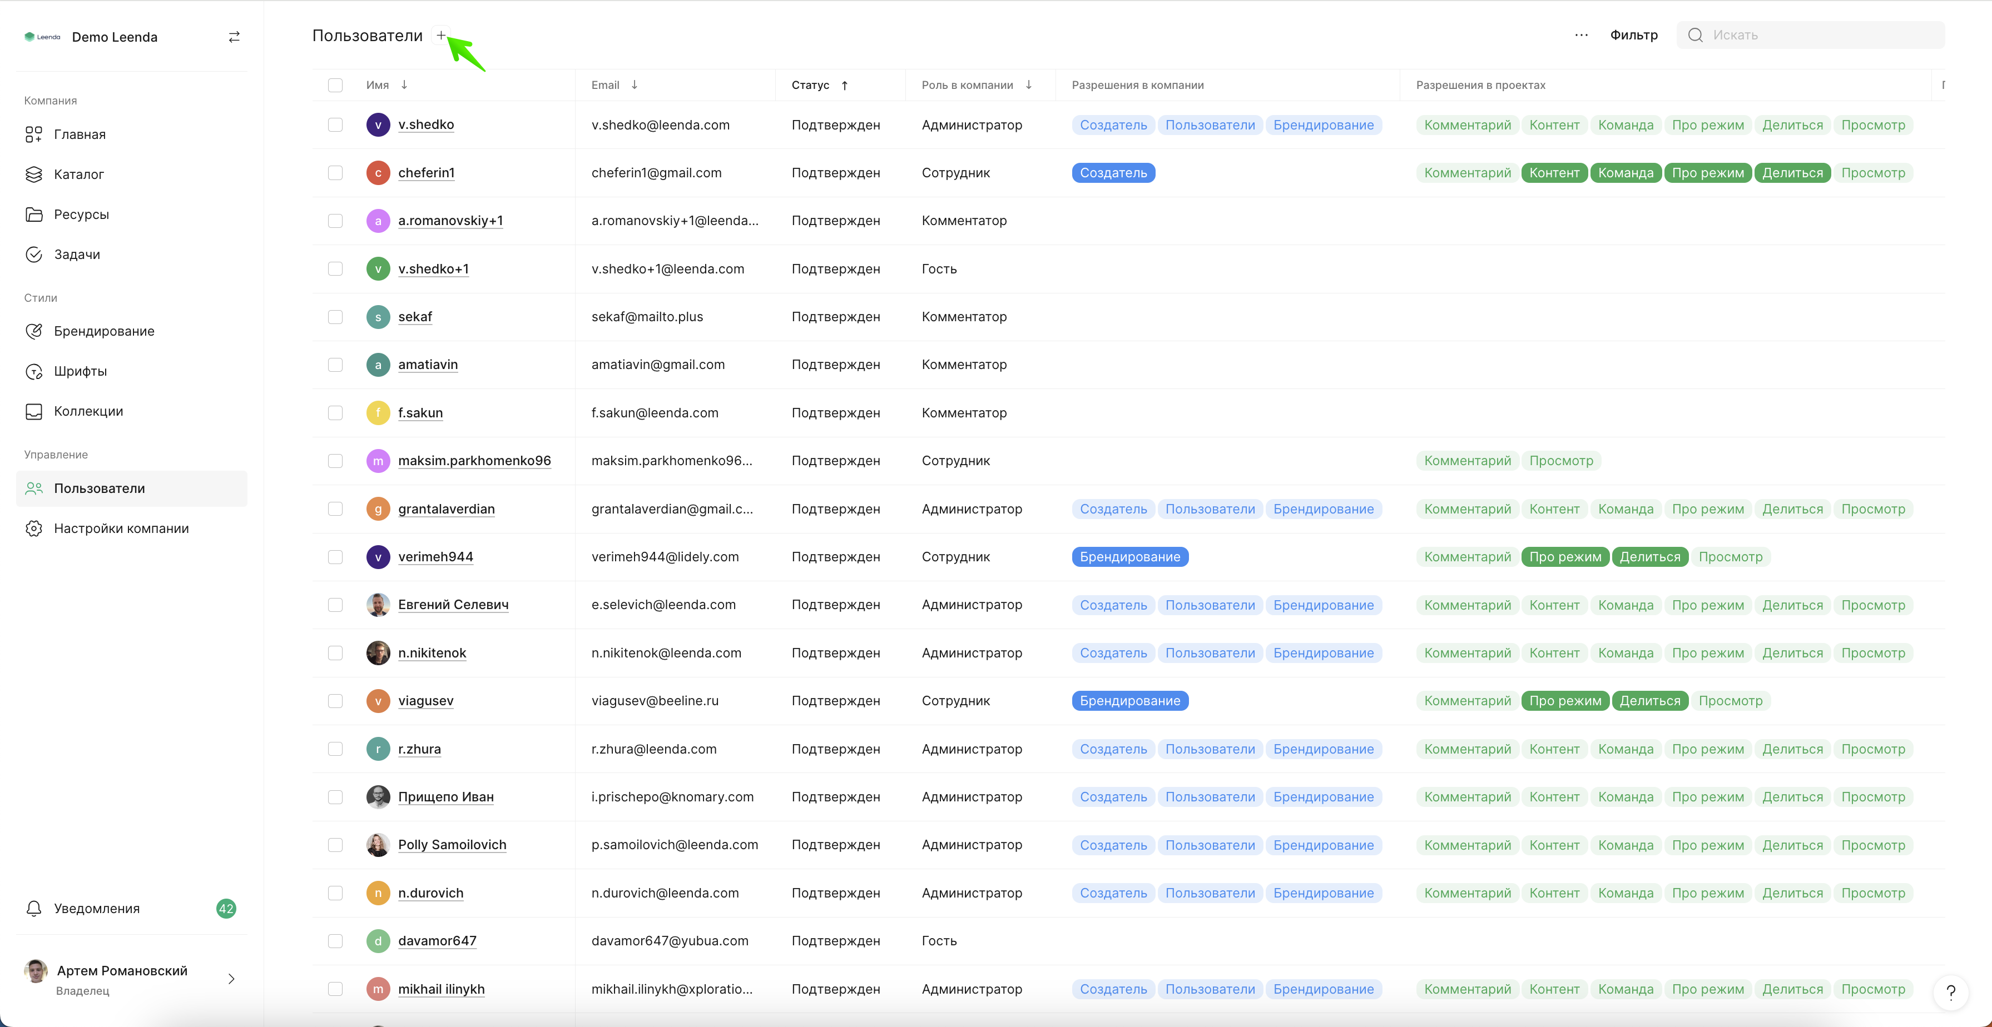1992x1027 pixels.
Task: Click the workspace switch arrows icon
Action: 234,37
